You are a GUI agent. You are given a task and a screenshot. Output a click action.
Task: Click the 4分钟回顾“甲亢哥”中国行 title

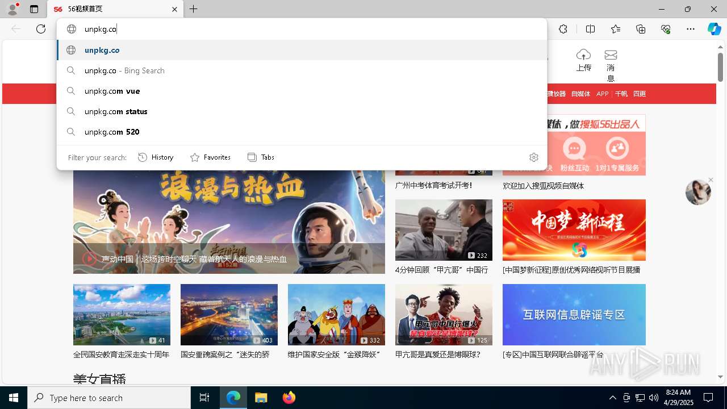click(x=442, y=270)
